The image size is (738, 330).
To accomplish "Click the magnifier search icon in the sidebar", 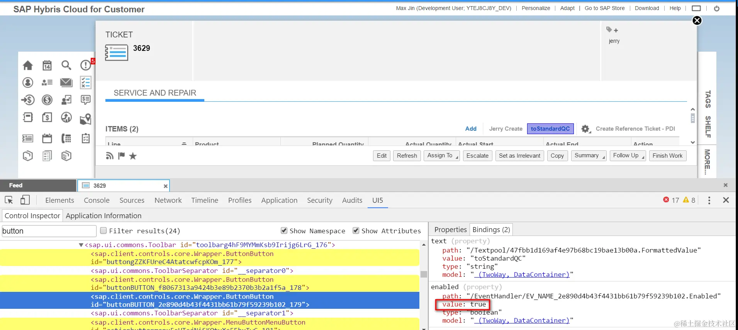I will tap(66, 65).
